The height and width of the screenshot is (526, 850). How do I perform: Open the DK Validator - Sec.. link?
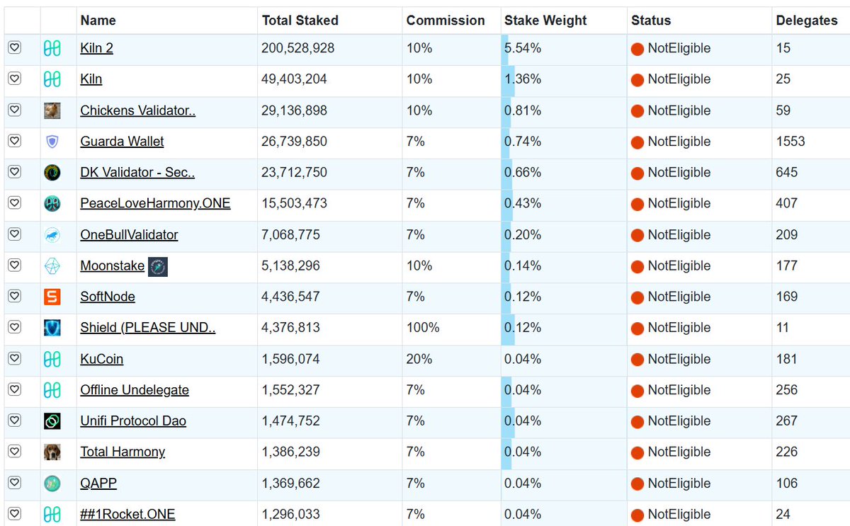(137, 172)
